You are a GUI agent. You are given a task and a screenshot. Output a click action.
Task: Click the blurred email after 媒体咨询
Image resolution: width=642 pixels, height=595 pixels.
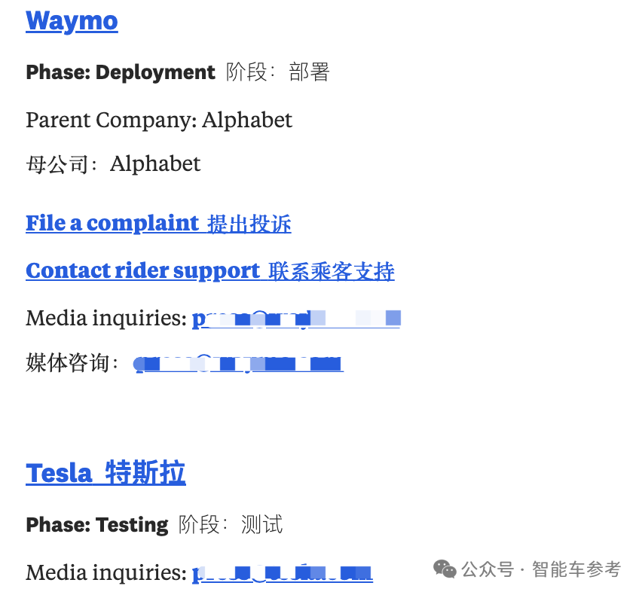coord(239,363)
